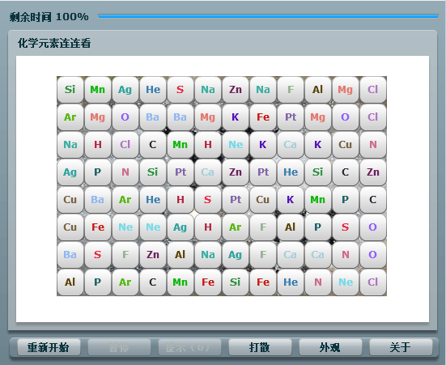Choose the Al tile between F and P
Image resolution: width=446 pixels, height=365 pixels.
coord(291,227)
